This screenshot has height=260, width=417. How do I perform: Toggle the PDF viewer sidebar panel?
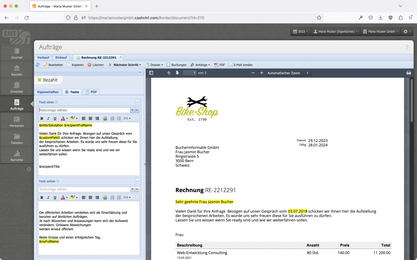[151, 73]
